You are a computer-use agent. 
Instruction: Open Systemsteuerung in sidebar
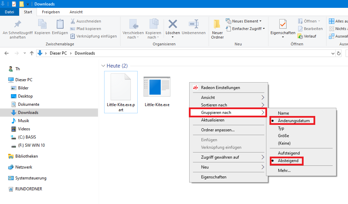tap(27, 178)
